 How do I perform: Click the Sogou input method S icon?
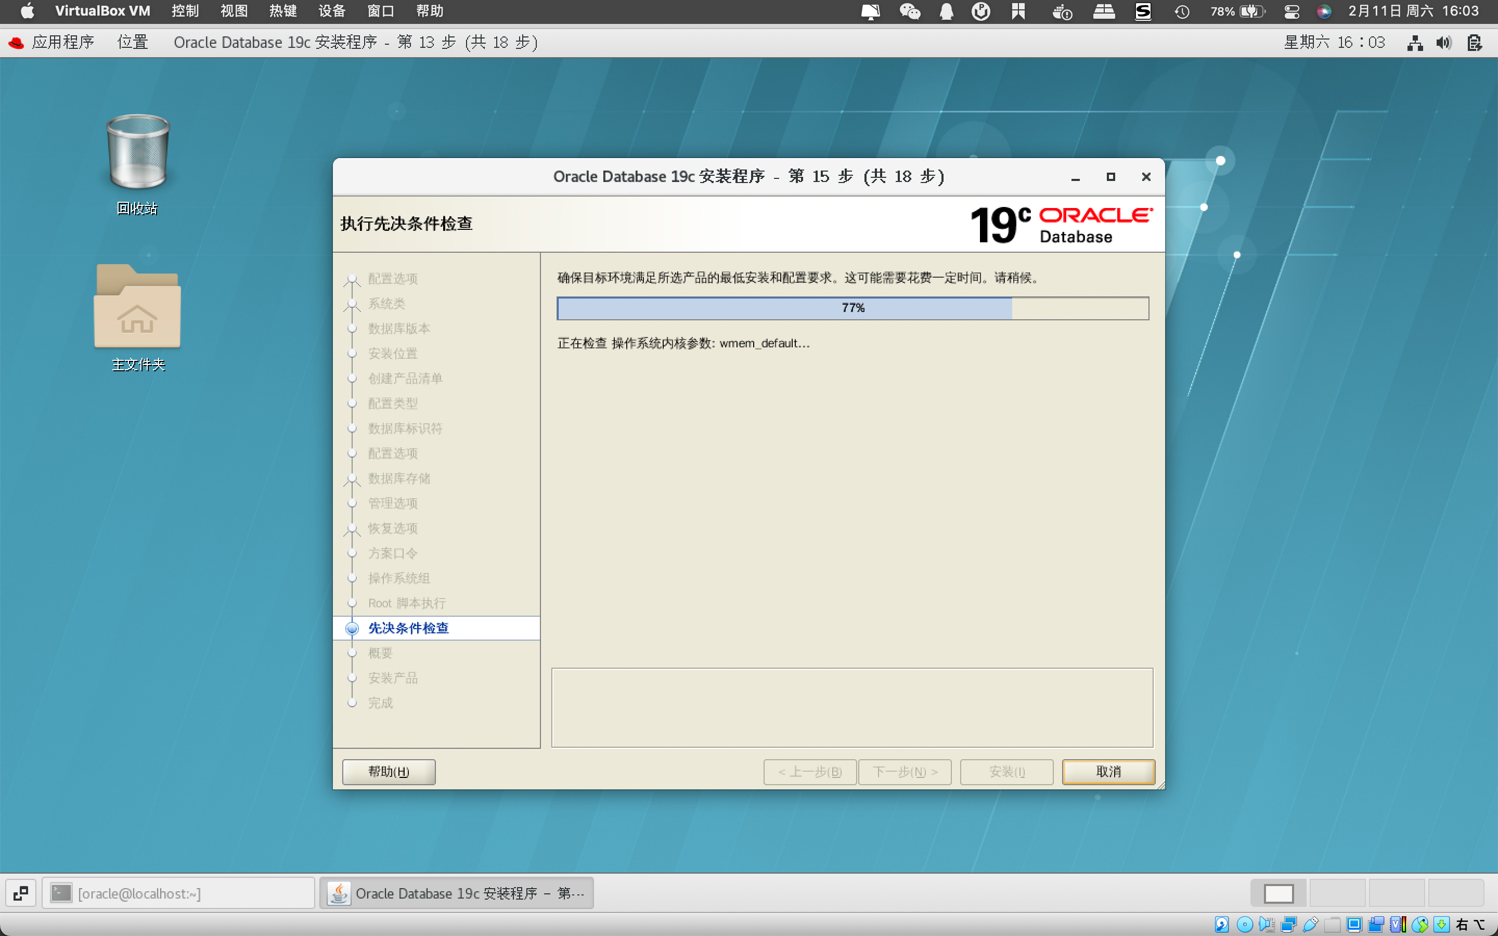coord(1143,11)
